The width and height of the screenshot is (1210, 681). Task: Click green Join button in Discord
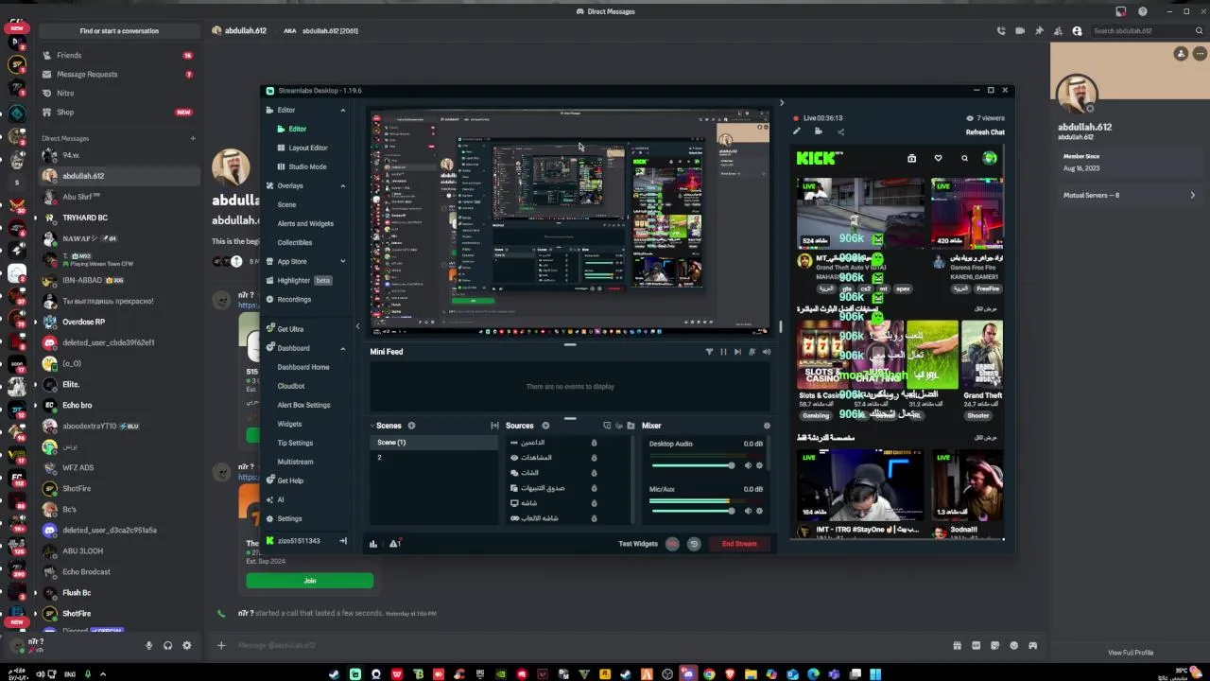coord(309,581)
